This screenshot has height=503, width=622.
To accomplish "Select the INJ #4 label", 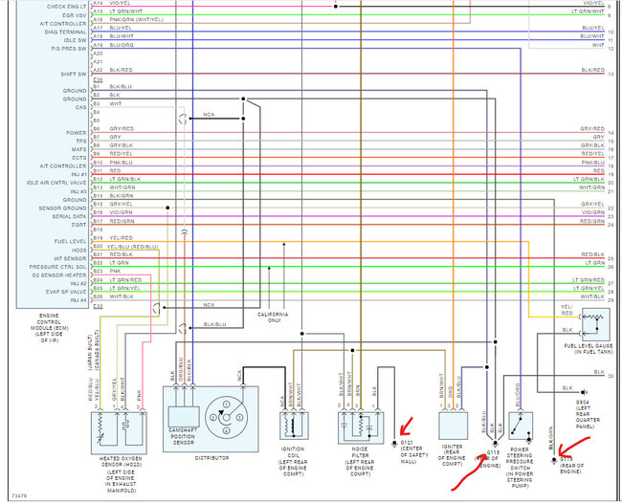I will (x=78, y=300).
